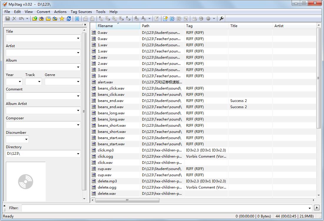
Task: Click the file list horizontal scrollbar
Action: pos(127,200)
